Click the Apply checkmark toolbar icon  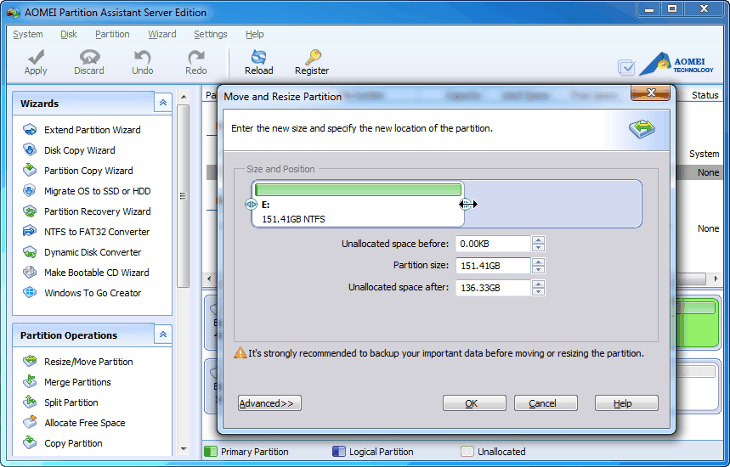click(36, 57)
